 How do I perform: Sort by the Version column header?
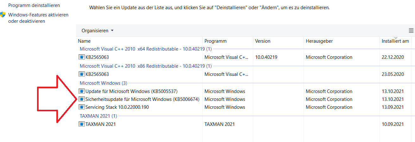(x=278, y=41)
